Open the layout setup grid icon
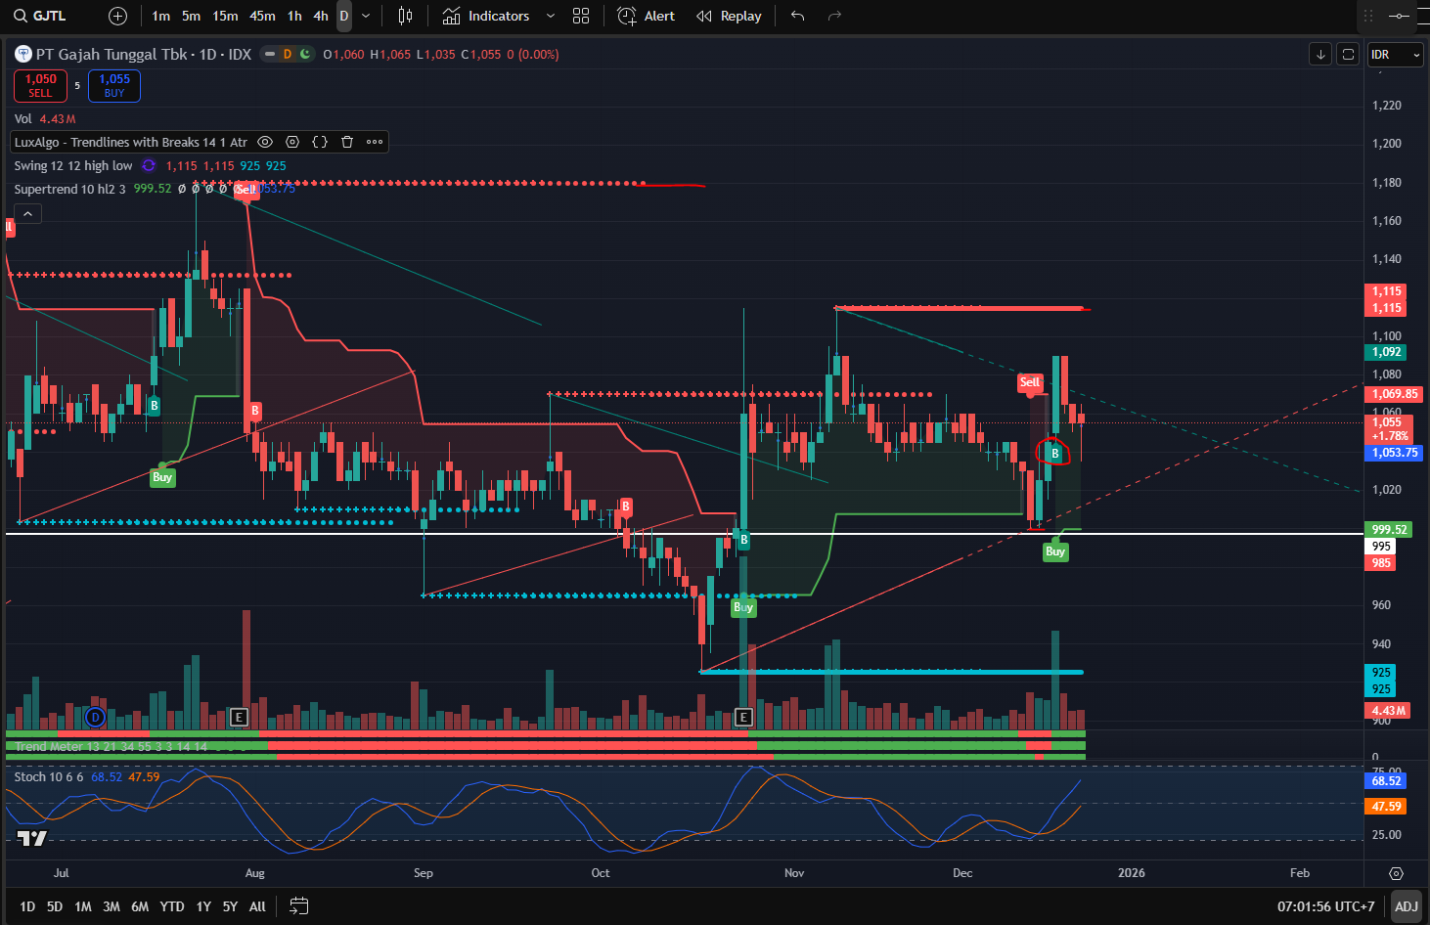Viewport: 1430px width, 925px height. [581, 16]
